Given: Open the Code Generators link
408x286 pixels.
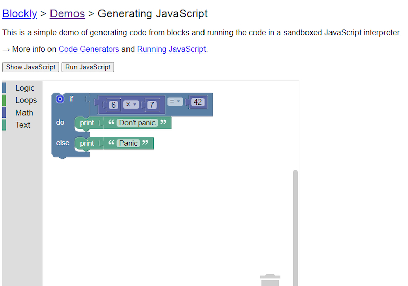Looking at the screenshot, I should (89, 49).
